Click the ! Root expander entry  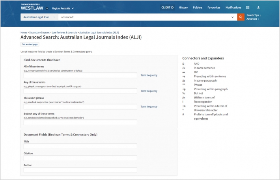click(197, 102)
